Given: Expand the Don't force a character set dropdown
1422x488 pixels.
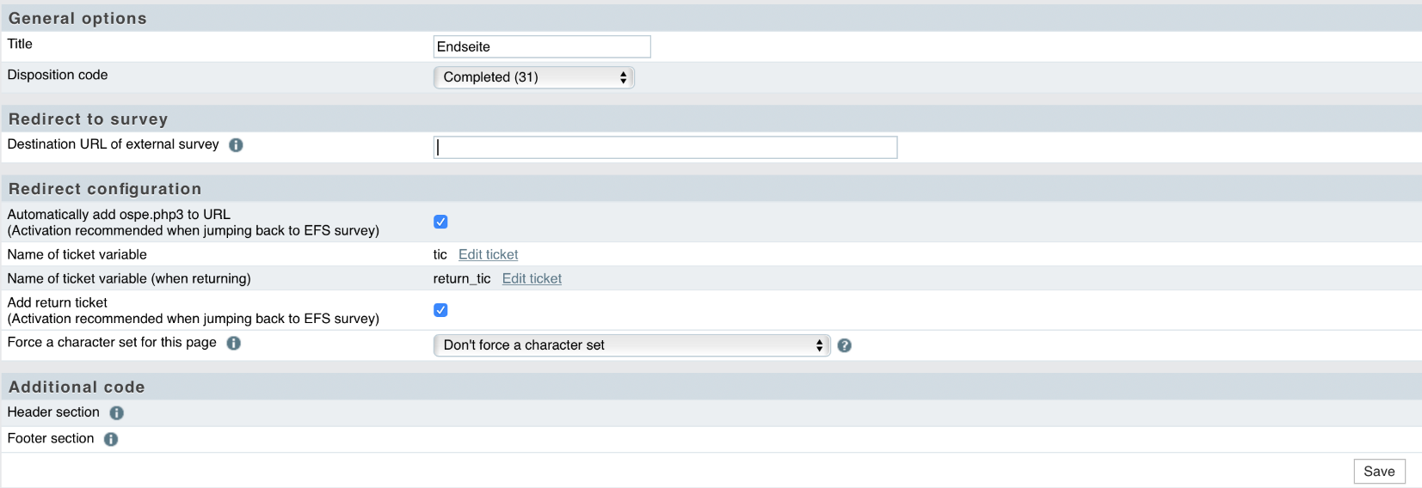Looking at the screenshot, I should tap(632, 345).
